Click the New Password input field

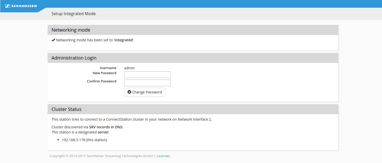click(x=147, y=75)
